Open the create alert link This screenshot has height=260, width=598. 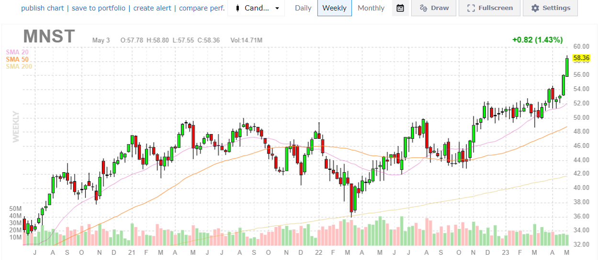tap(153, 8)
